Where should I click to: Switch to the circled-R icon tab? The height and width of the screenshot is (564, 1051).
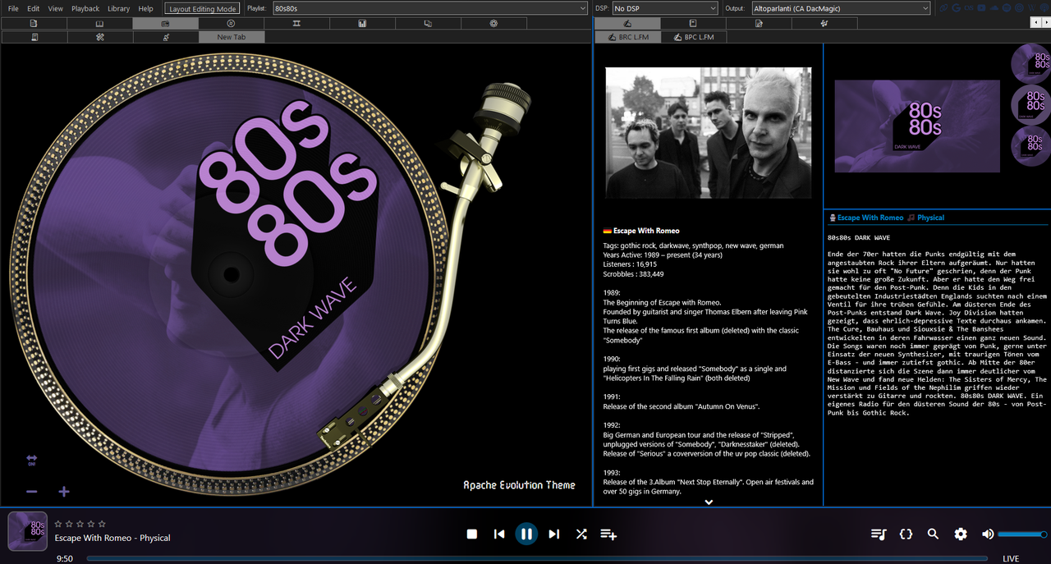[231, 23]
